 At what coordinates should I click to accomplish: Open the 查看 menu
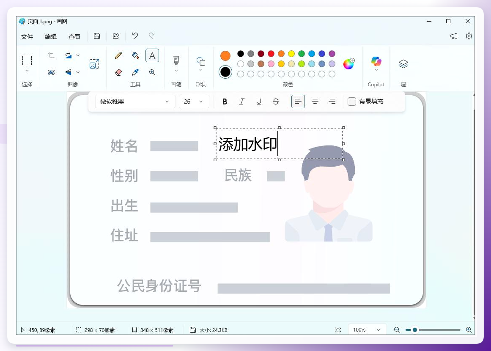74,37
